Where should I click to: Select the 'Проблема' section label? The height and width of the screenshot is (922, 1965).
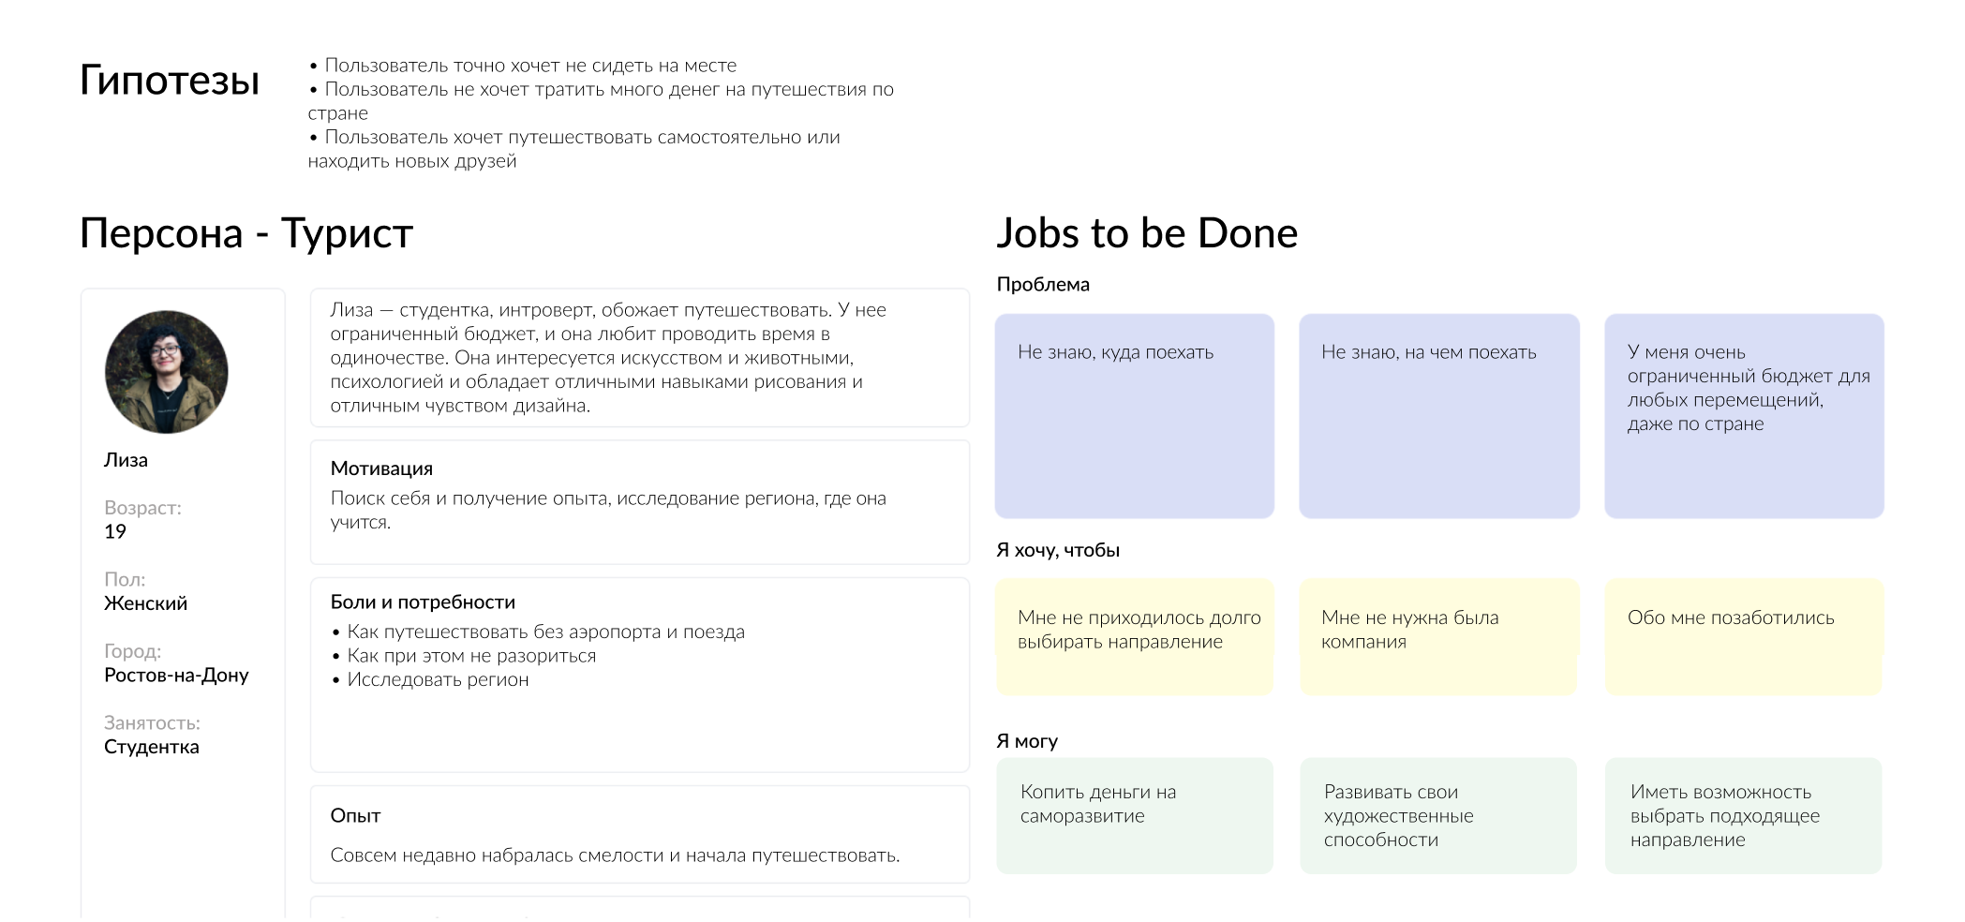click(1043, 285)
